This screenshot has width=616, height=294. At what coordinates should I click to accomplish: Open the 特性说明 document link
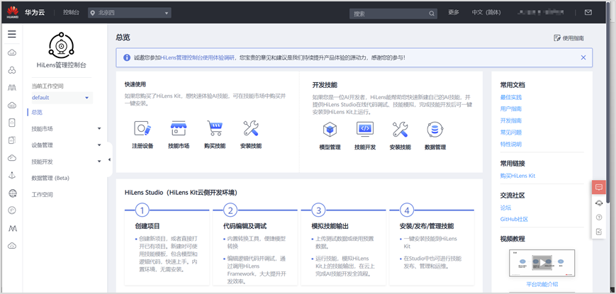[510, 144]
